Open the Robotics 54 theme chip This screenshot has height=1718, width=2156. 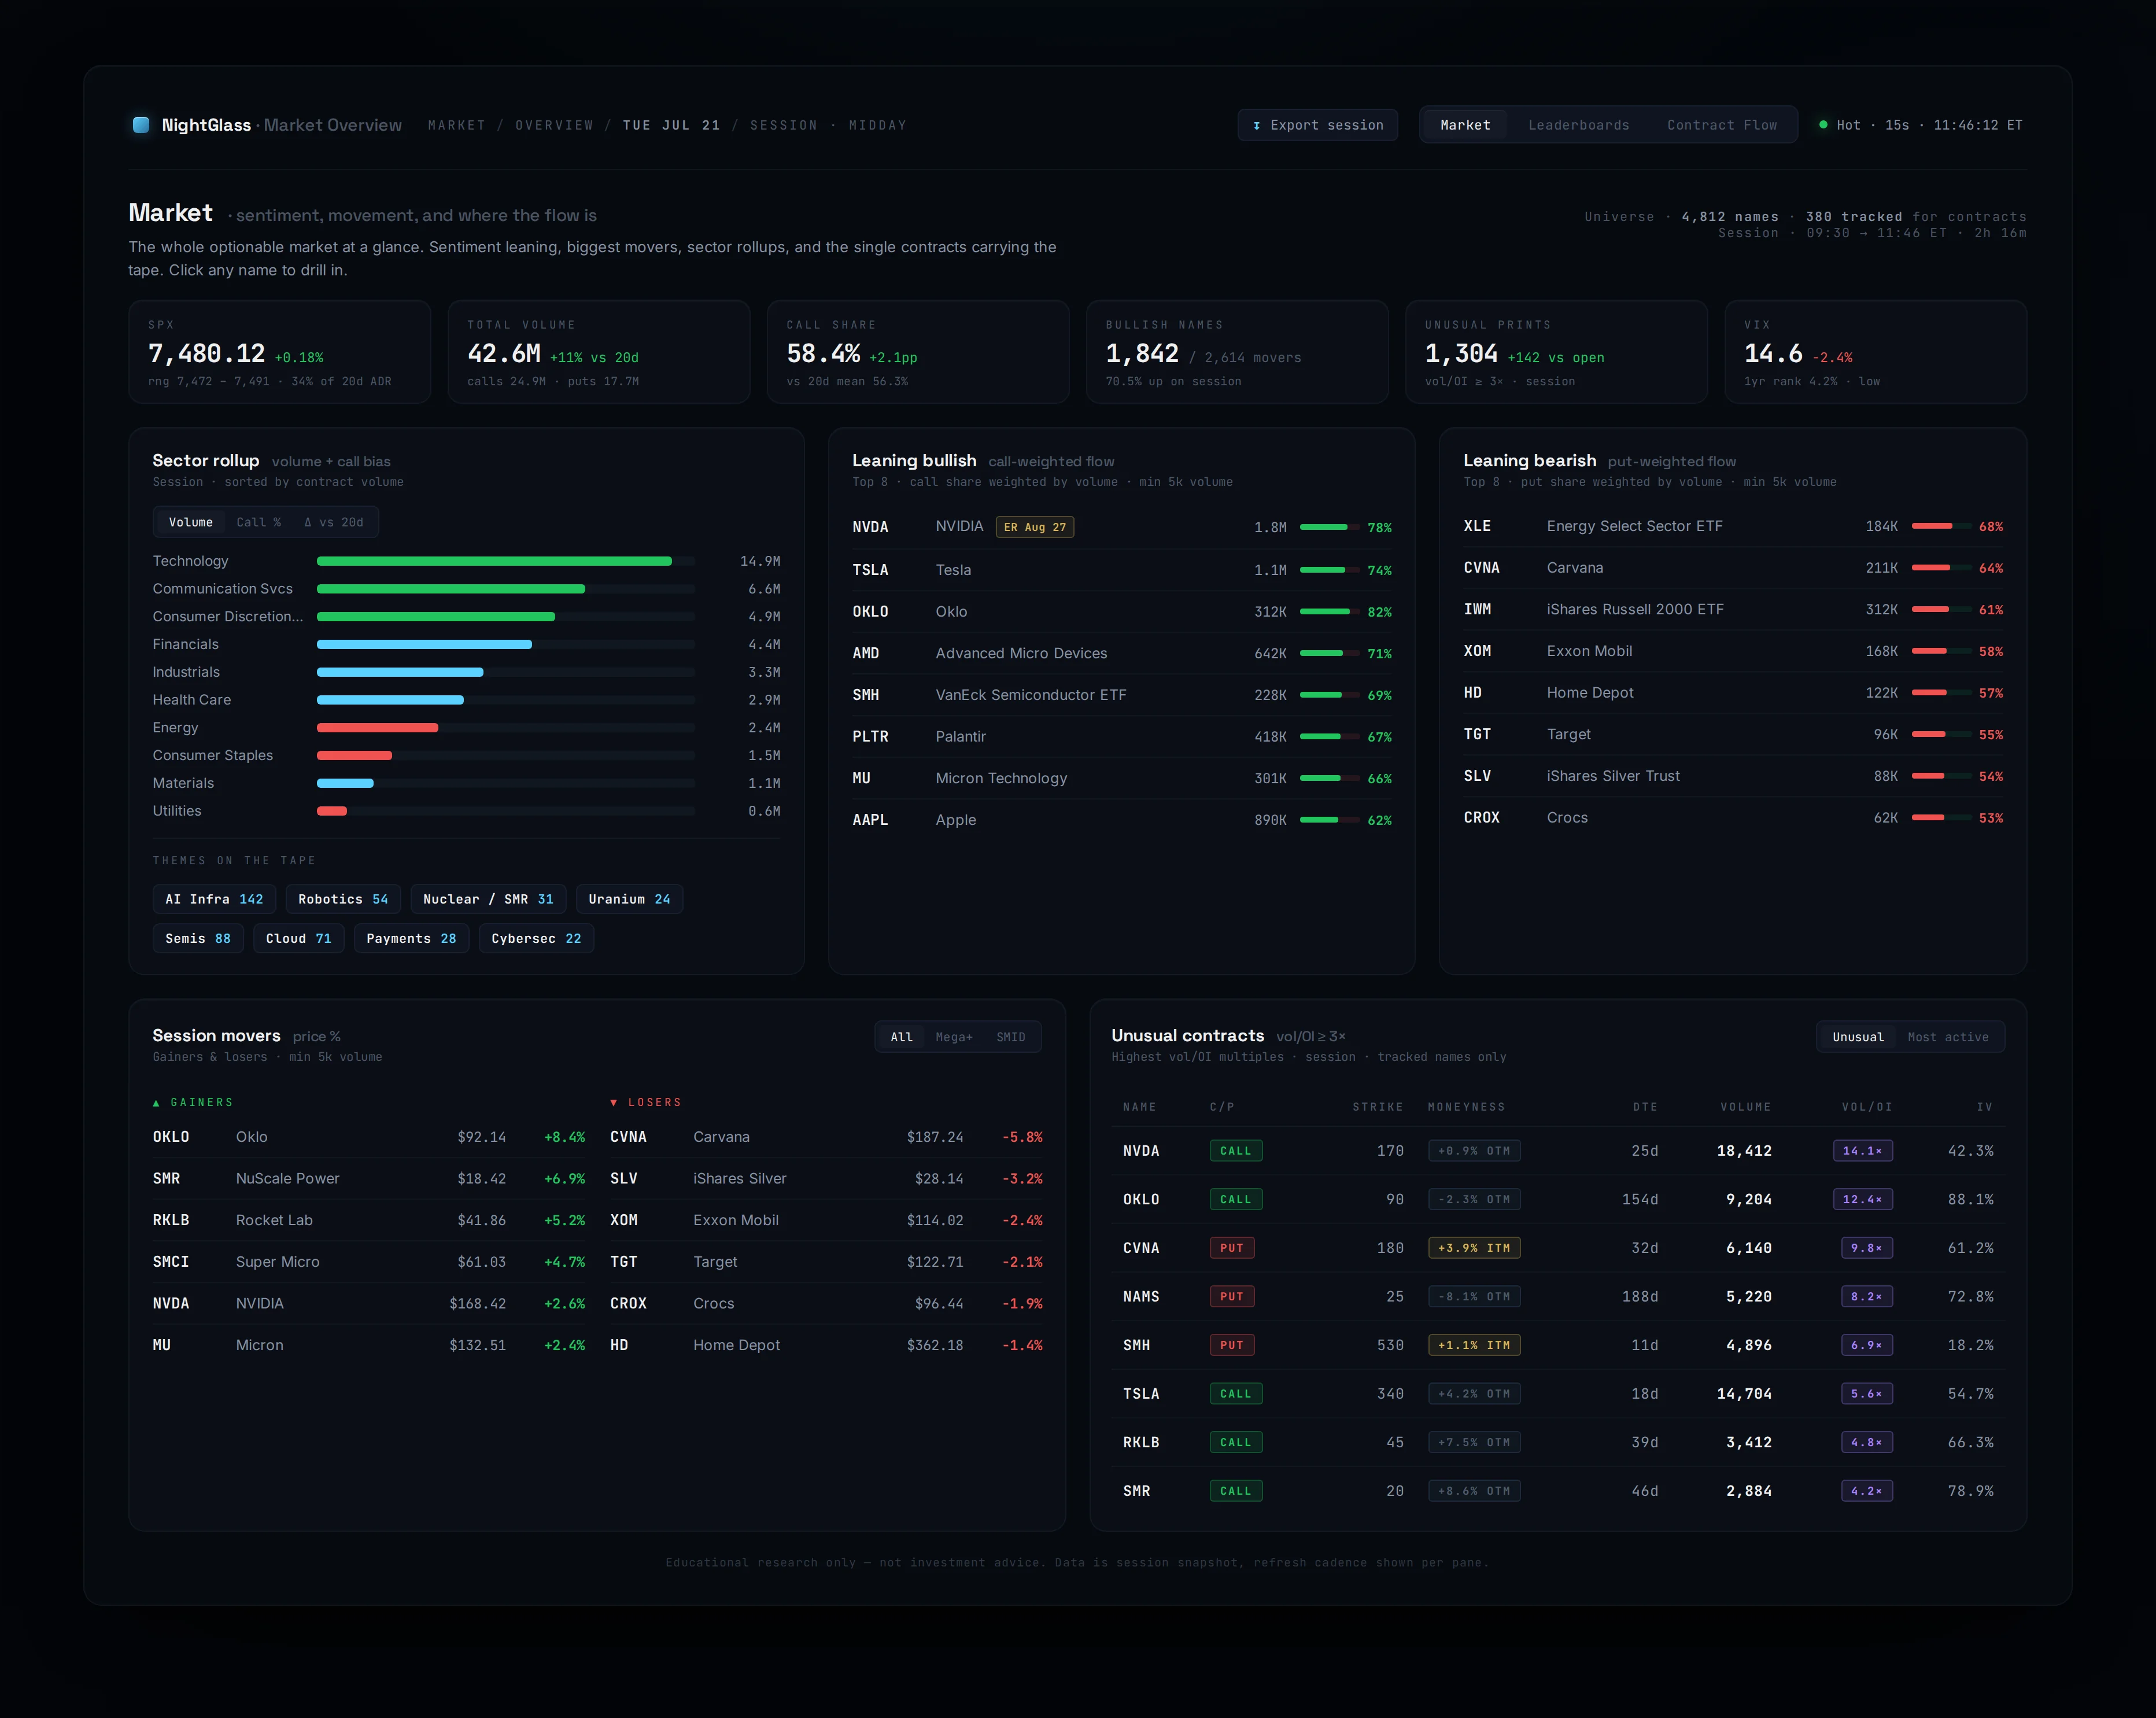point(343,899)
